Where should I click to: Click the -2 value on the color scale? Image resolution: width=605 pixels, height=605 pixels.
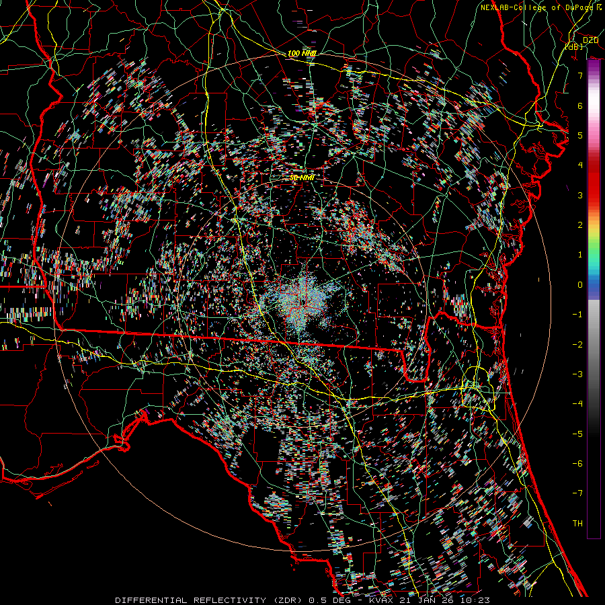[577, 344]
